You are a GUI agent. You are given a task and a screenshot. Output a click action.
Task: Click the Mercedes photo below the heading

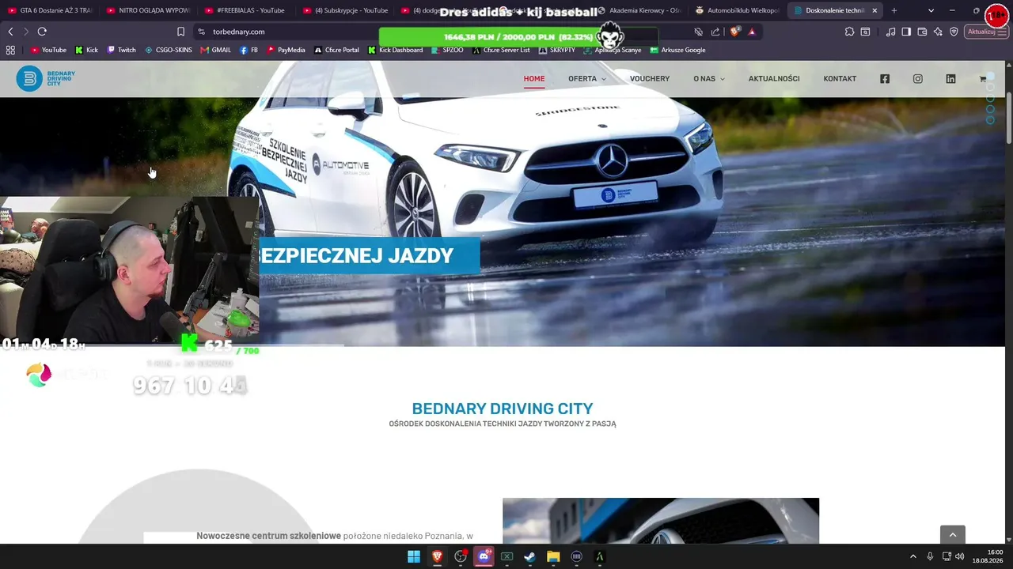click(661, 521)
